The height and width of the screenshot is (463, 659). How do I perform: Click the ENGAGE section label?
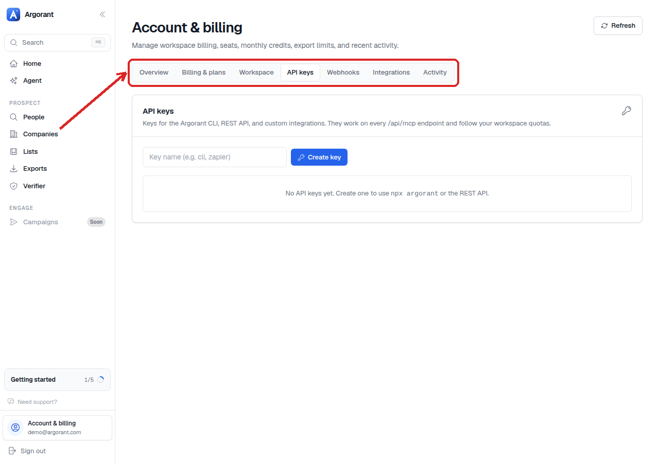coord(21,208)
